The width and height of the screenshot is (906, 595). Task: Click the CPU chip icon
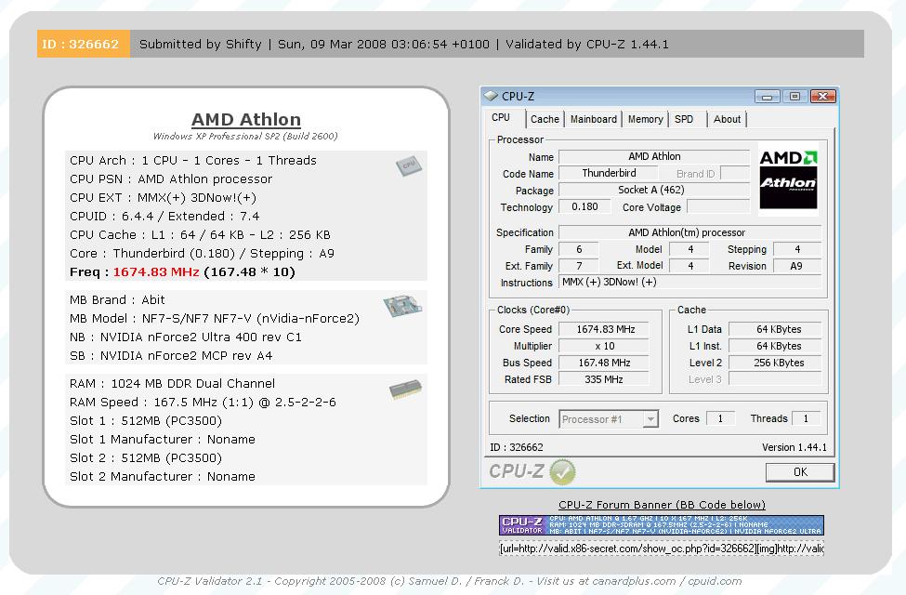409,166
